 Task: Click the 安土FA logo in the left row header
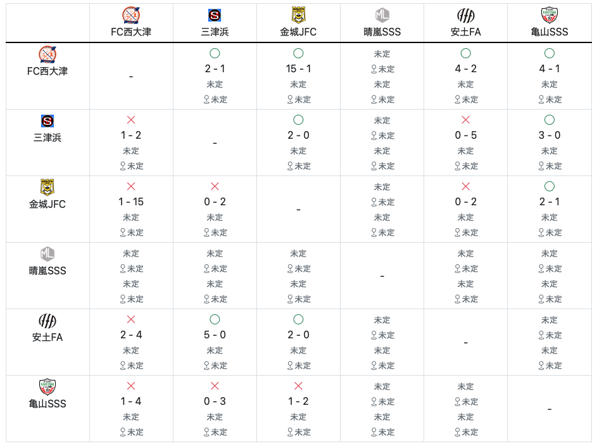pyautogui.click(x=47, y=321)
